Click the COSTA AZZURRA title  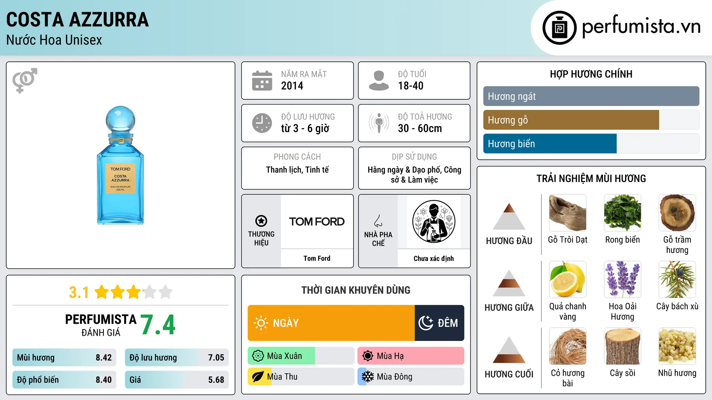[x=78, y=19]
